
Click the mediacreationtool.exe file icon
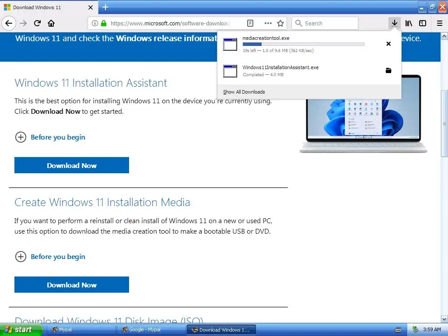(230, 44)
